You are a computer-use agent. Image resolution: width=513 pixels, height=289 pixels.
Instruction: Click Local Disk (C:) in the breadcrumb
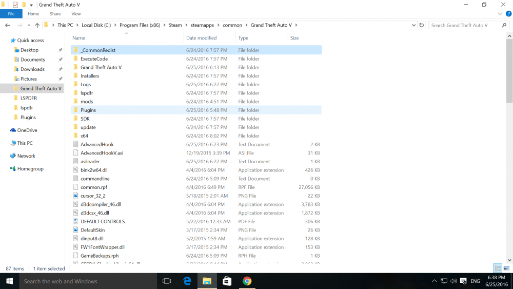pos(96,25)
